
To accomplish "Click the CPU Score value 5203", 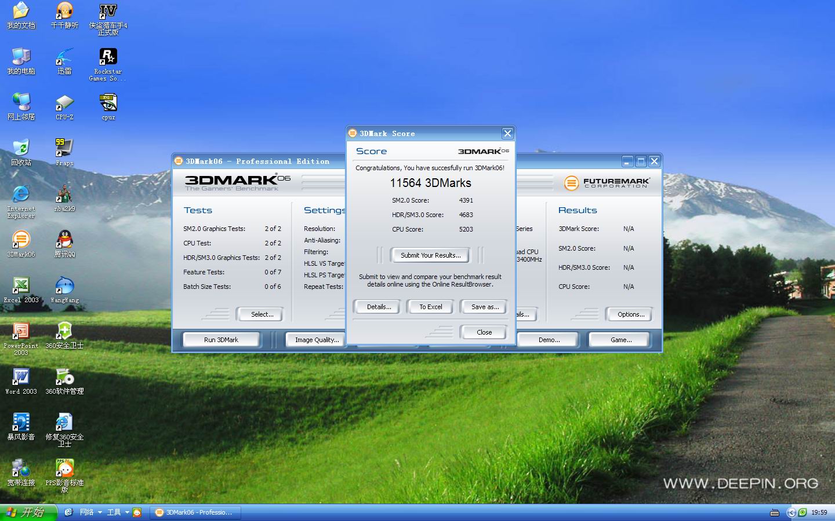I will click(x=466, y=229).
